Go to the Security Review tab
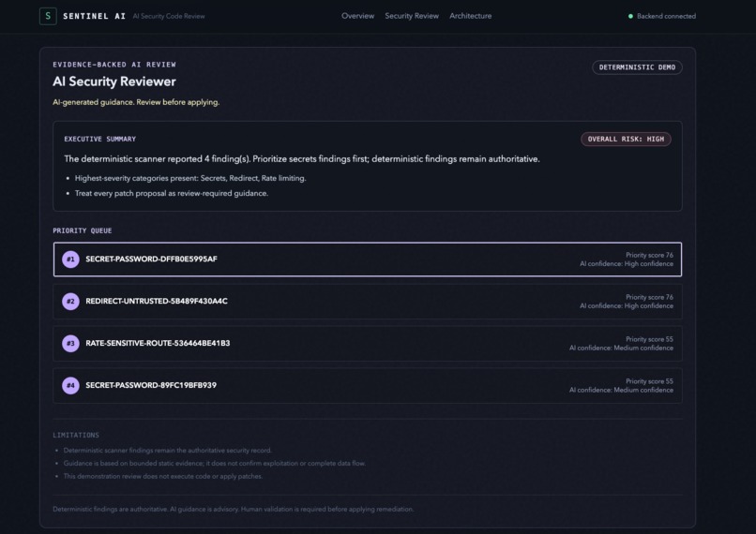Screen dimensions: 756x534 tap(412, 16)
